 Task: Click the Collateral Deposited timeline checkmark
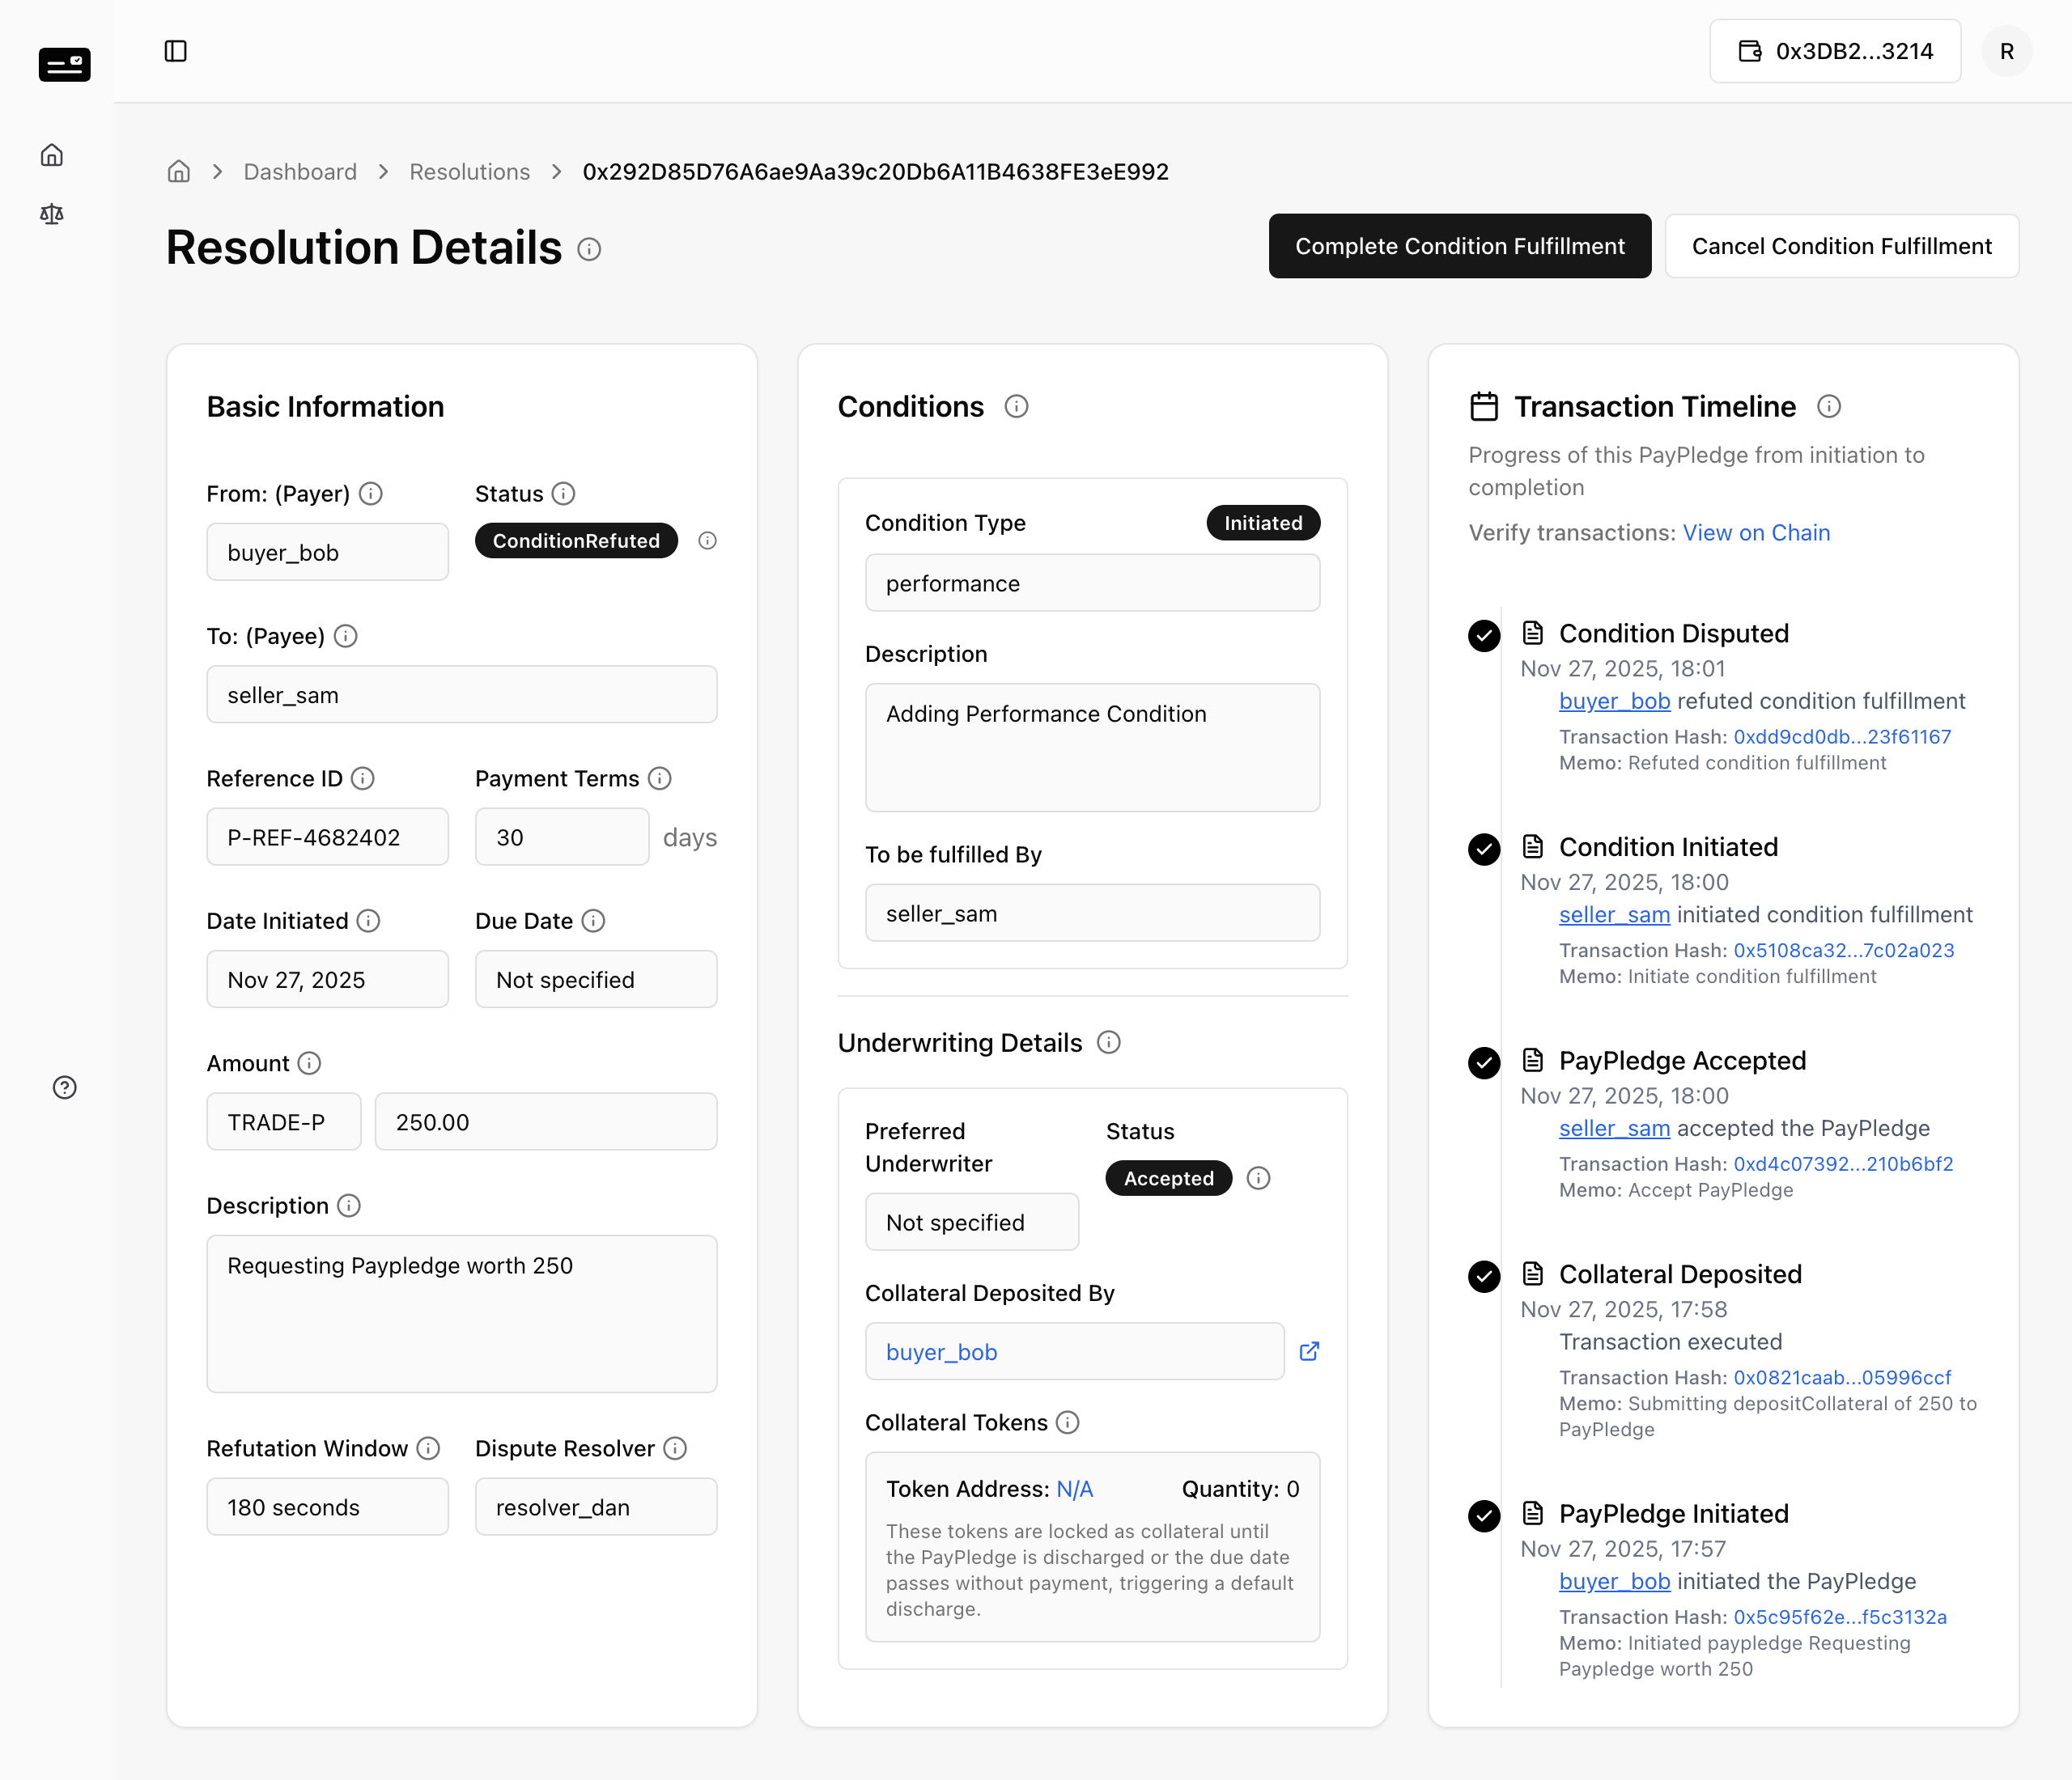tap(1484, 1276)
